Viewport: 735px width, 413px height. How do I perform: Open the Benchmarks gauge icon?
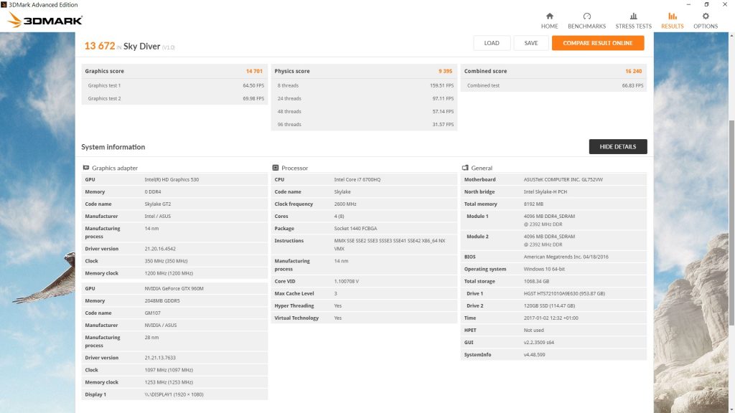coord(587,16)
